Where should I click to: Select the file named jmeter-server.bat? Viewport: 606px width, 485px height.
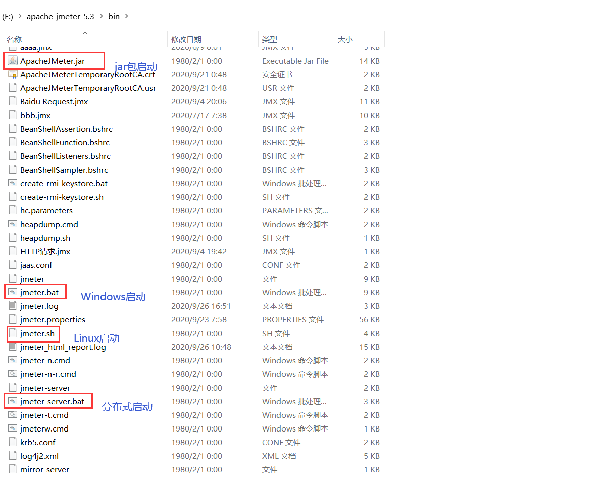(x=53, y=401)
